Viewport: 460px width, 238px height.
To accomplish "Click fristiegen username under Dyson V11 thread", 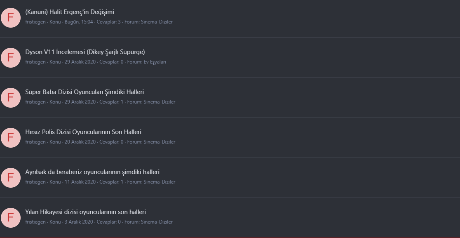I will click(35, 62).
